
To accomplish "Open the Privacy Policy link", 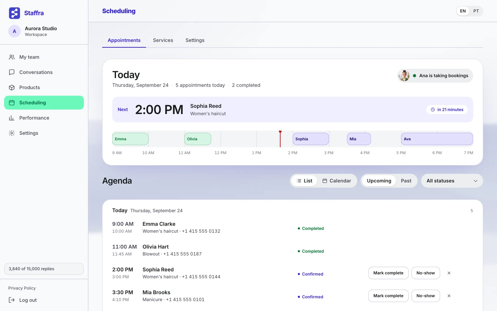I will point(22,288).
